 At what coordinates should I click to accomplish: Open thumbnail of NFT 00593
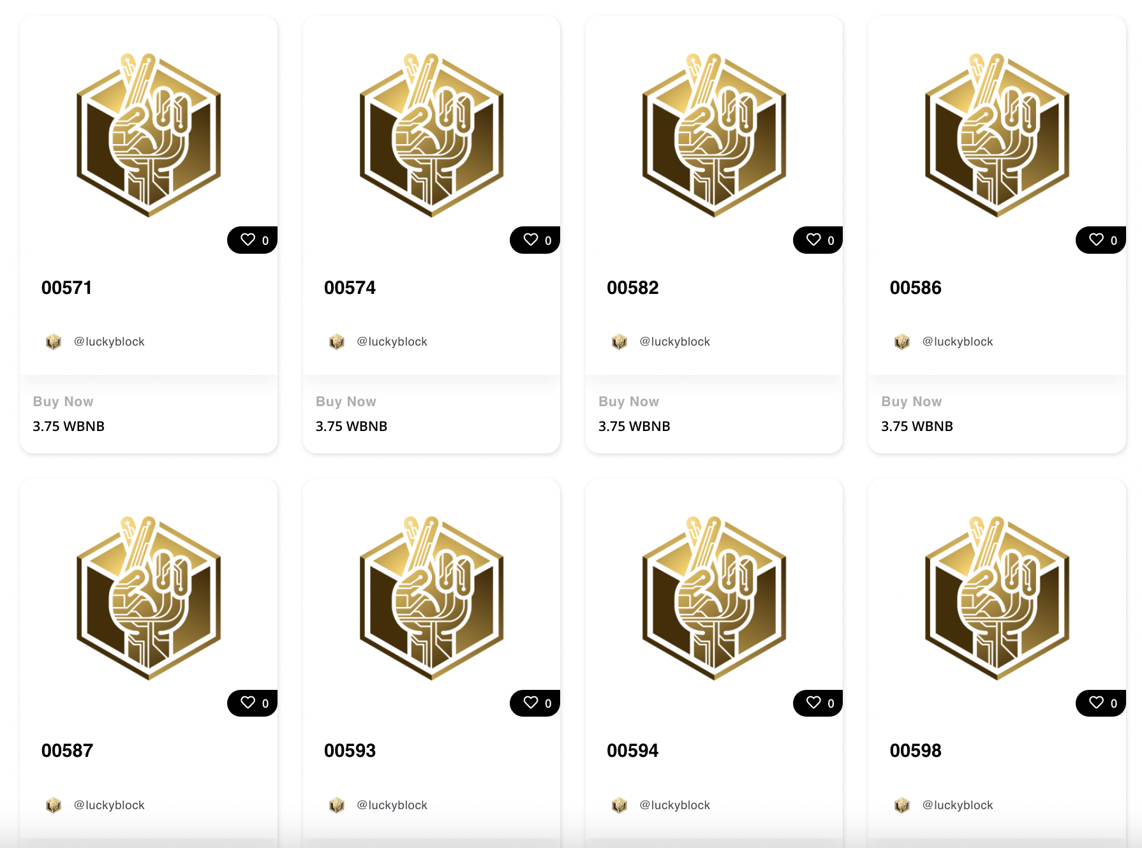point(431,598)
